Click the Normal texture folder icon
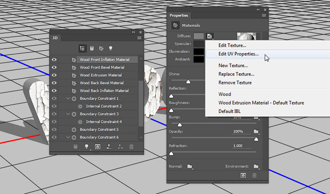The width and height of the screenshot is (330, 194). (x=190, y=167)
